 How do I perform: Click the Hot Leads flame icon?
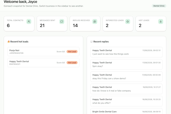161,21
